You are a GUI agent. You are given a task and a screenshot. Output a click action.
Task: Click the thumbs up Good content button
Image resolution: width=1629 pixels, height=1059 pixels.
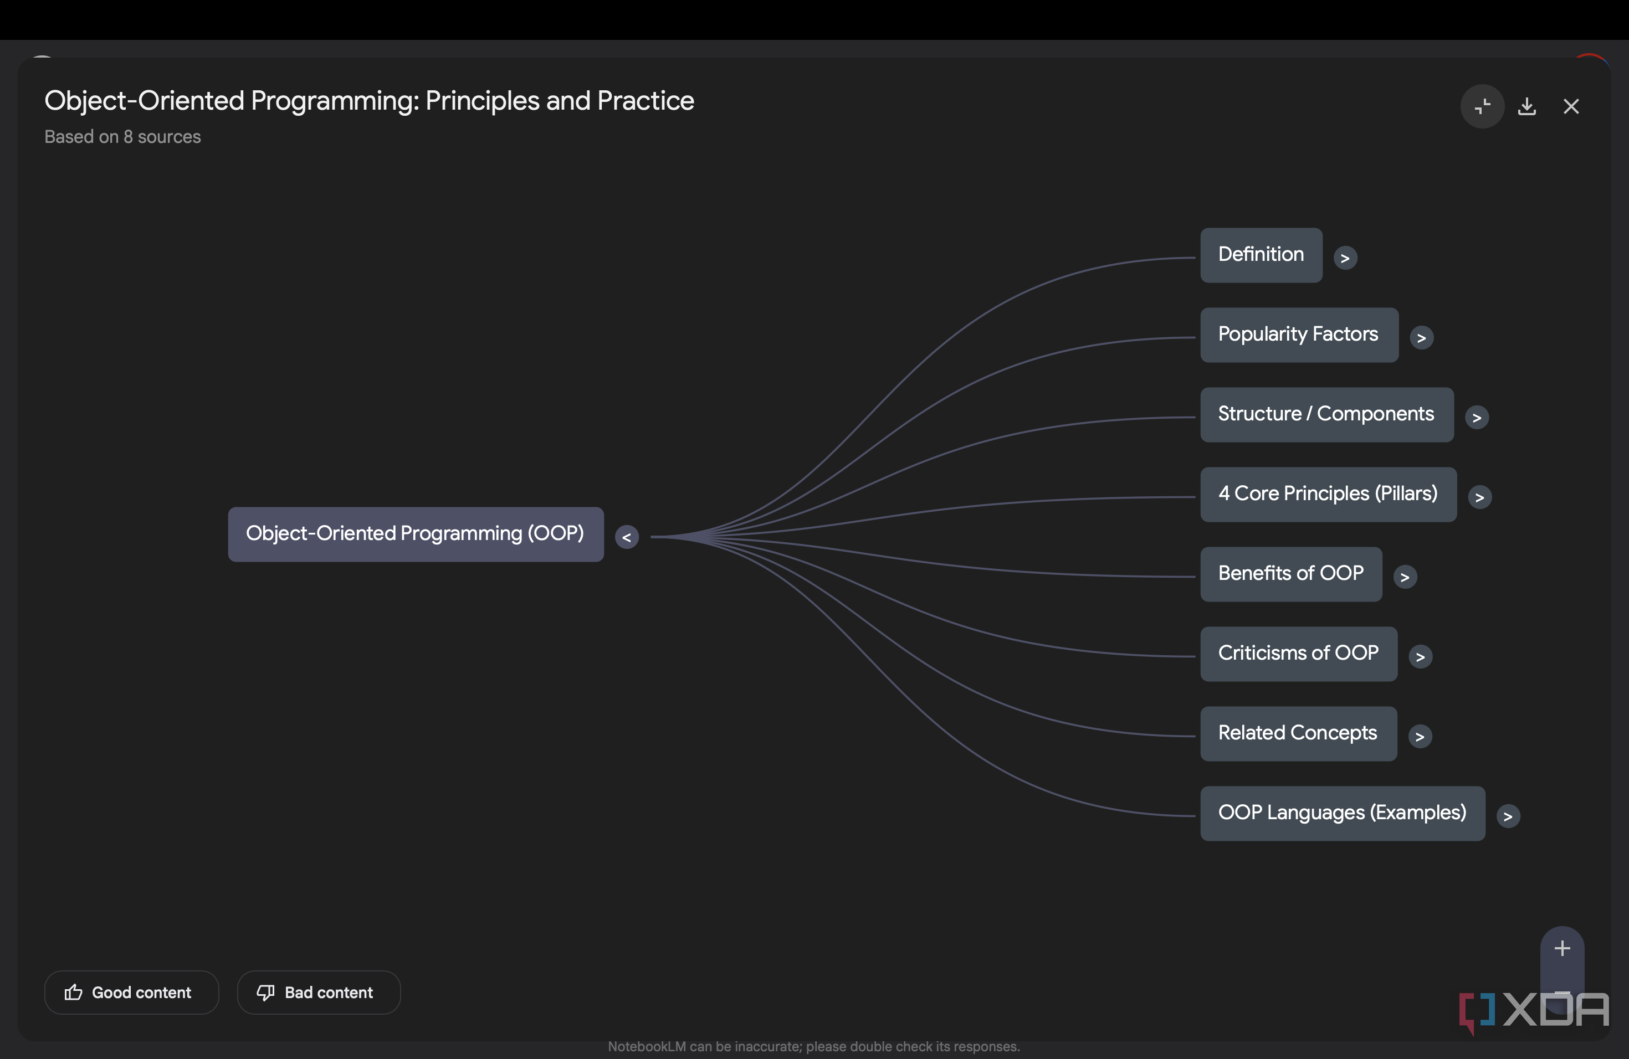(131, 993)
